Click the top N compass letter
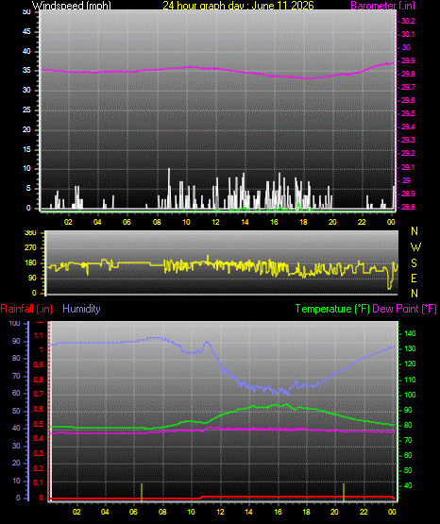Image resolution: width=440 pixels, height=524 pixels. (415, 231)
